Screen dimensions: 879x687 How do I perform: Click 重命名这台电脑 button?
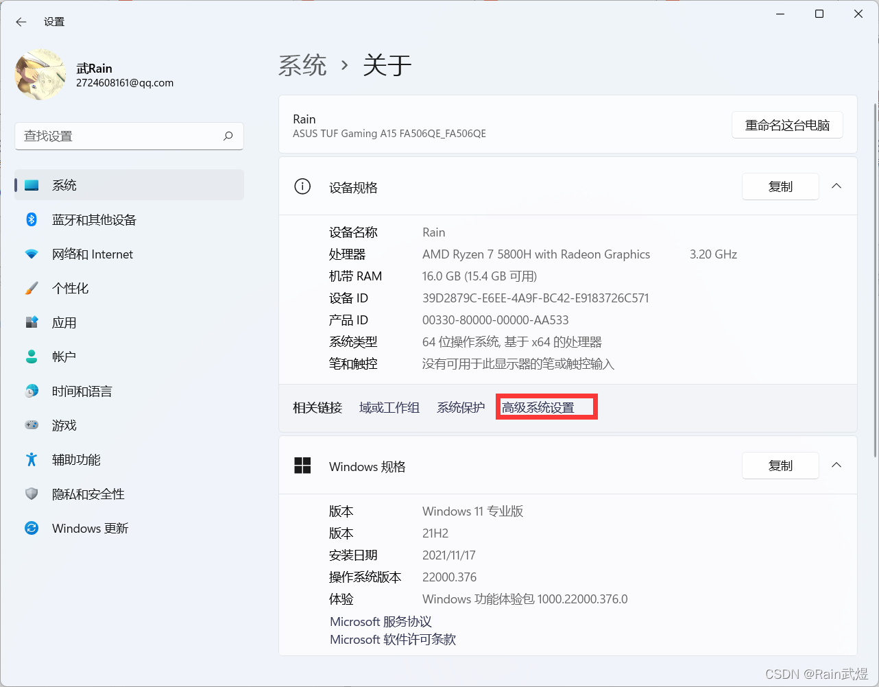pyautogui.click(x=787, y=125)
